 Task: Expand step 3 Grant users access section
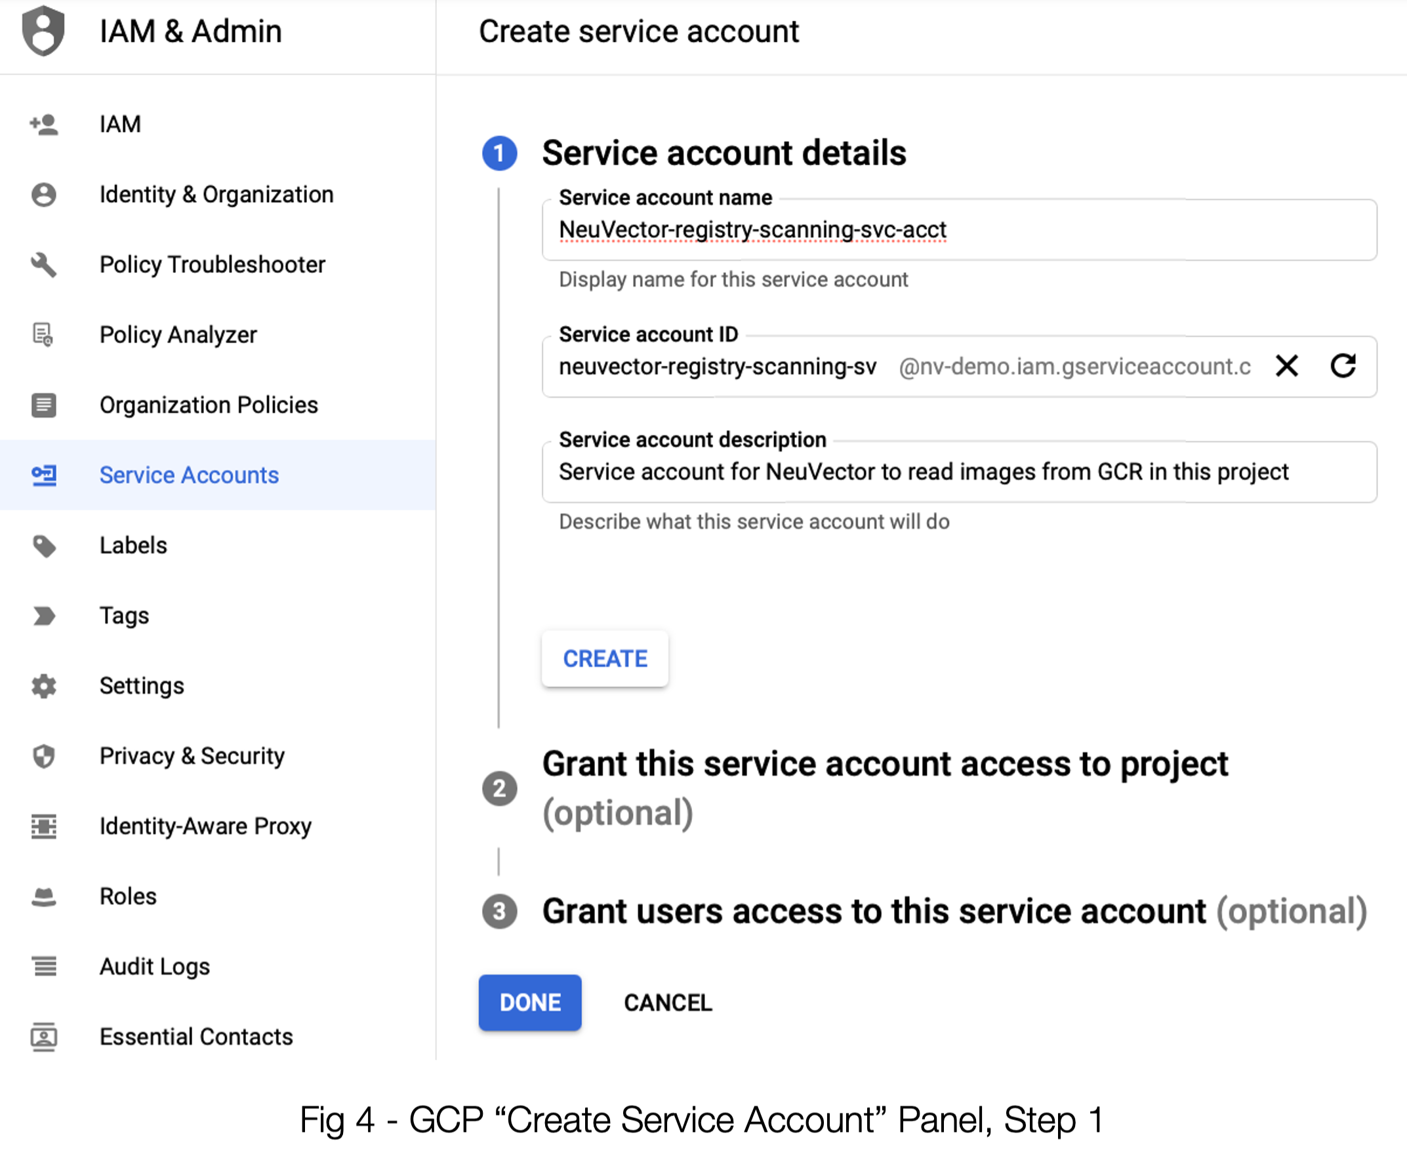coord(873,911)
